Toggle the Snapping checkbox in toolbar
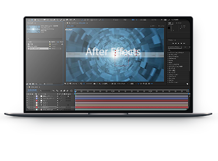This screenshot has height=161, width=218. [x=92, y=20]
